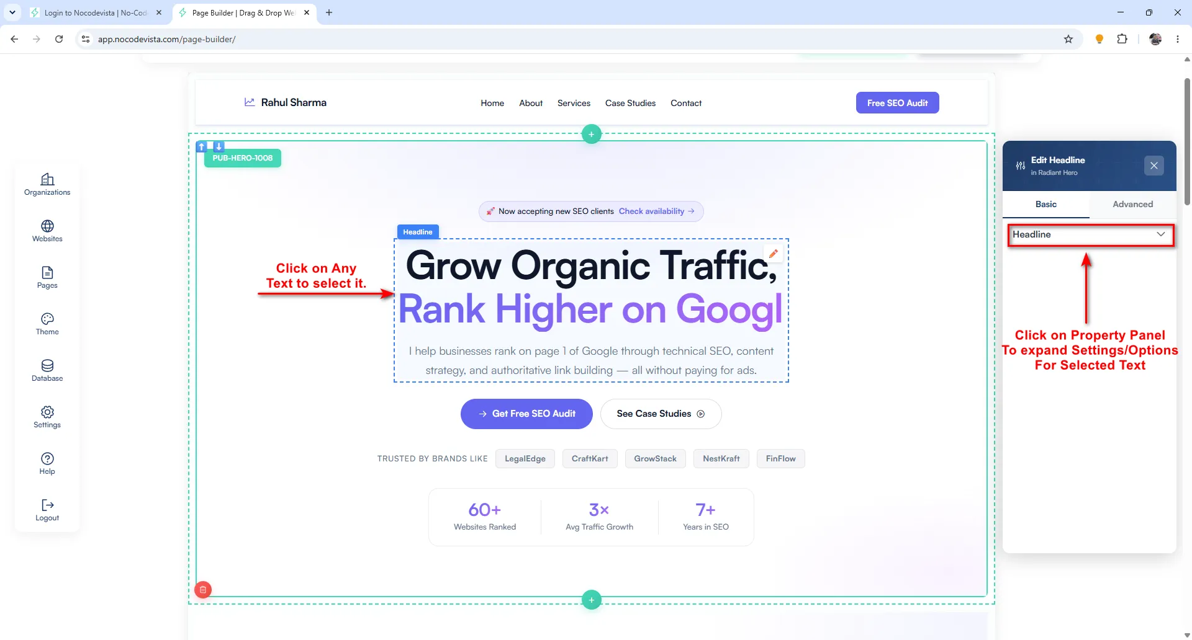Click the Get Free SEO Audit button
Screen dimensions: 1192x640
point(526,414)
